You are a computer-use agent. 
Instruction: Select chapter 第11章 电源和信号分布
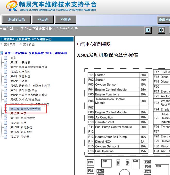pos(25,109)
